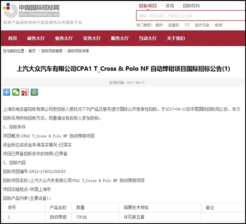Share the page via Weibo icon
The width and height of the screenshot is (246, 224).
[25, 92]
